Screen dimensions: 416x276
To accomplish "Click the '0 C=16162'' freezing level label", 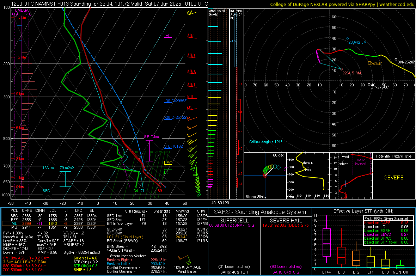I will pyautogui.click(x=173, y=147).
